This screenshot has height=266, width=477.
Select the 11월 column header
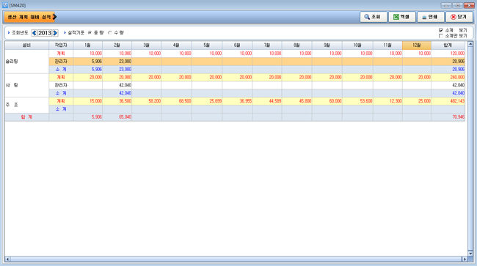(387, 45)
